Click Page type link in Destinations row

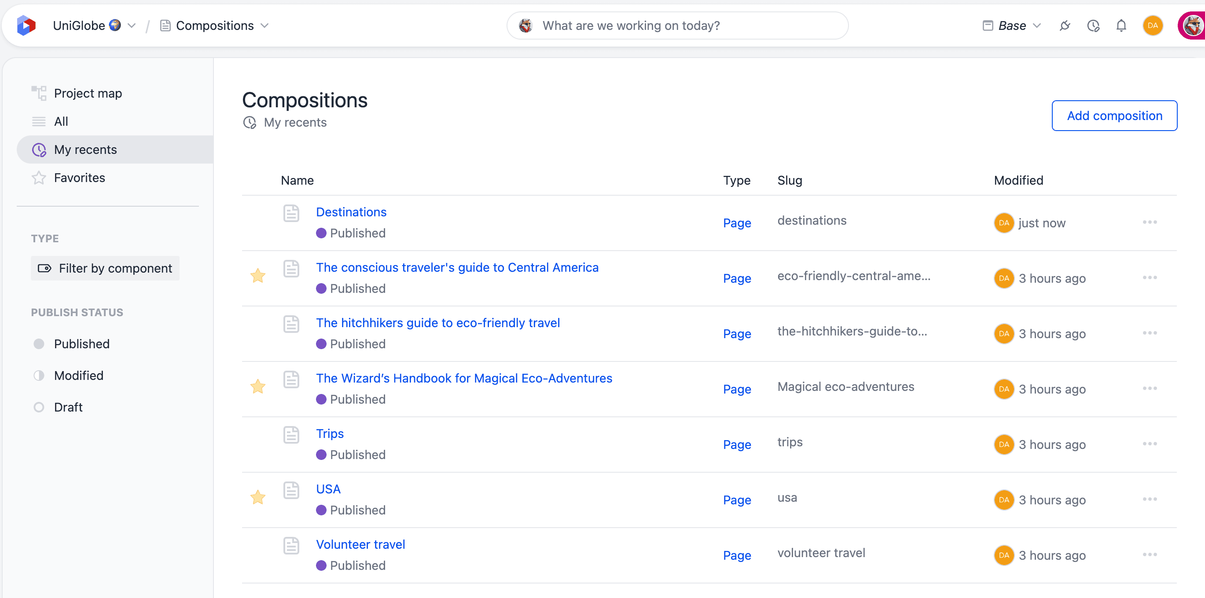pyautogui.click(x=737, y=223)
